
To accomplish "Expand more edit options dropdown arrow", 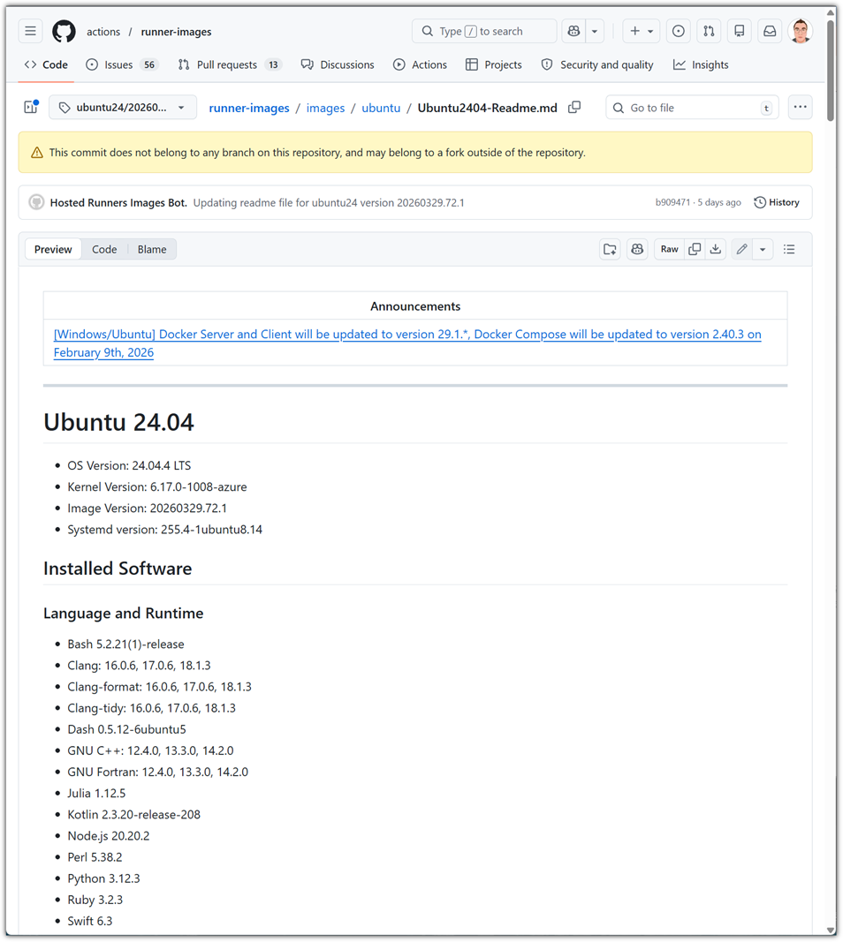I will (763, 249).
